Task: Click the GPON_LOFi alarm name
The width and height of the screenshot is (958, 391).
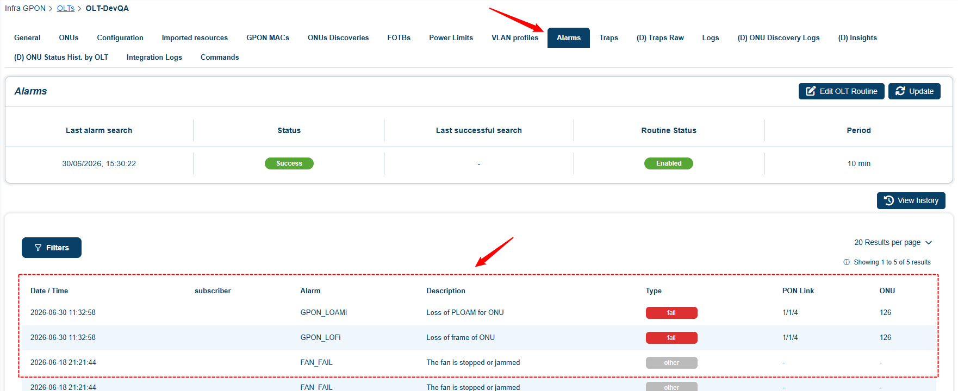Action: coord(321,337)
